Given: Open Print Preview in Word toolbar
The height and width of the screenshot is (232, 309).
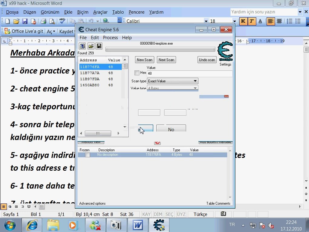Looking at the screenshot, I should pos(52,21).
